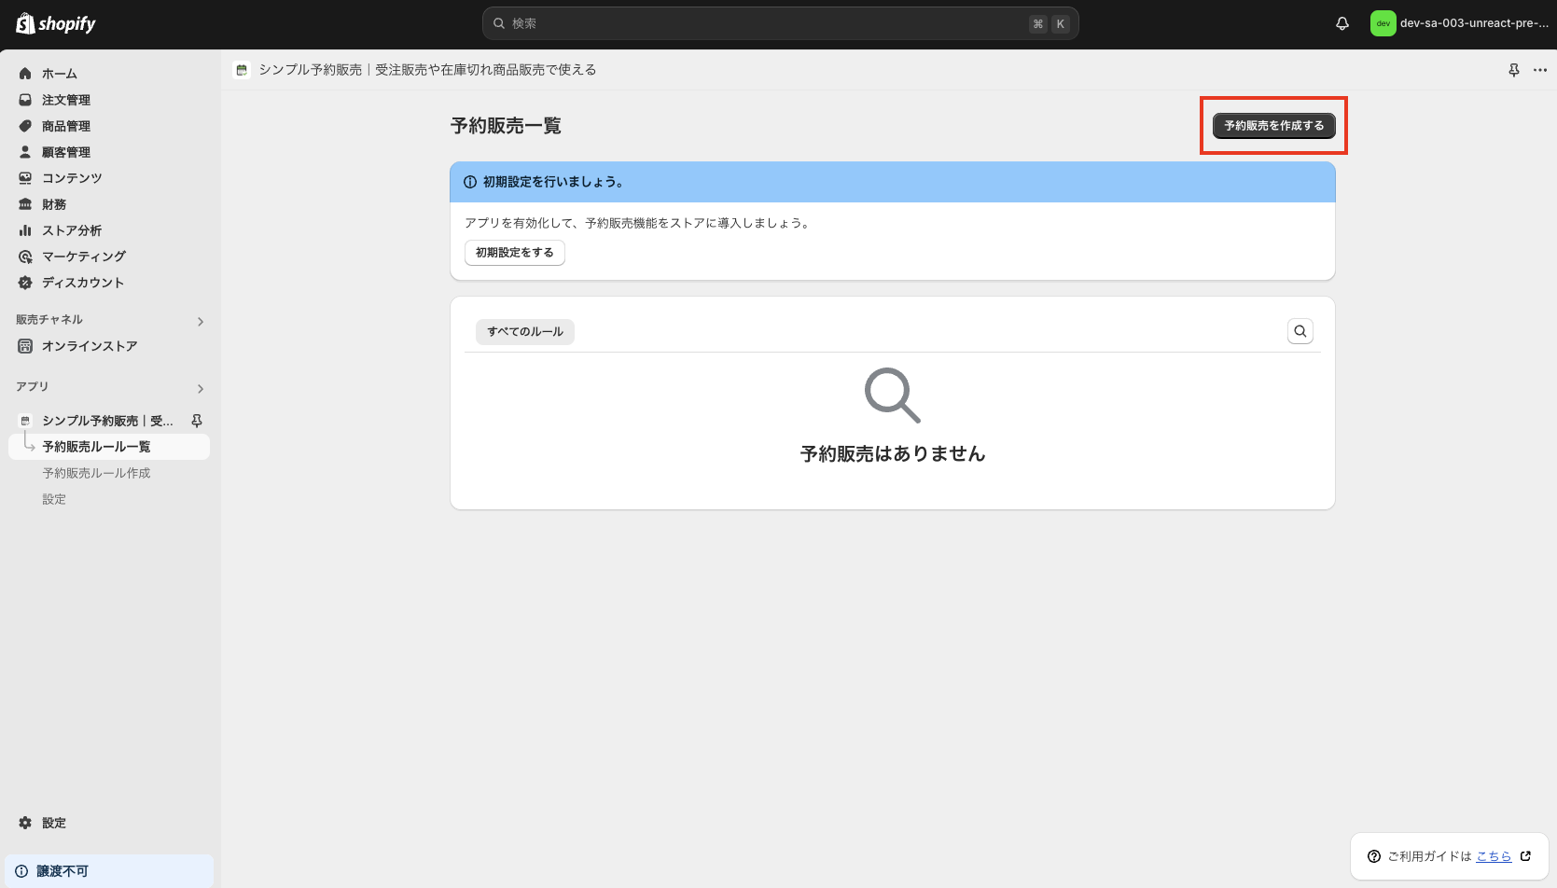This screenshot has height=888, width=1557.
Task: Expand the アプリ section
Action: pyautogui.click(x=200, y=388)
